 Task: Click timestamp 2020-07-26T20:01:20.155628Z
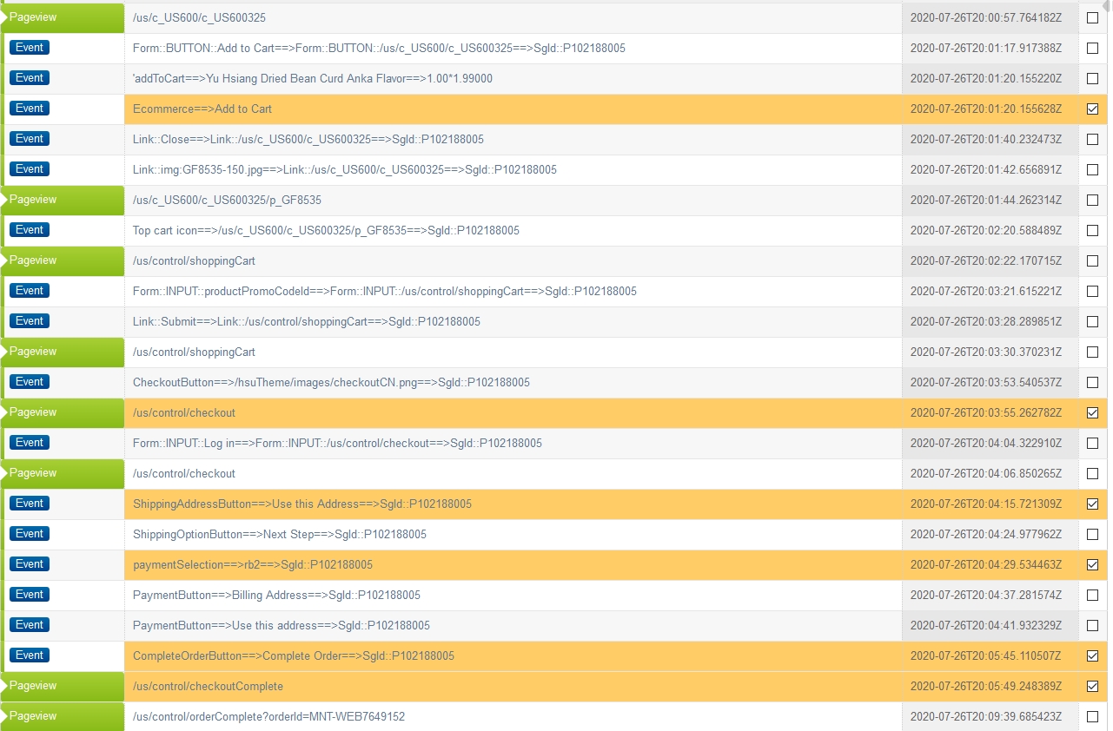coord(986,109)
